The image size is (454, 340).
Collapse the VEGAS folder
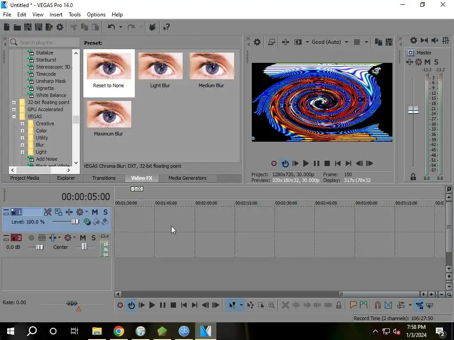click(14, 116)
